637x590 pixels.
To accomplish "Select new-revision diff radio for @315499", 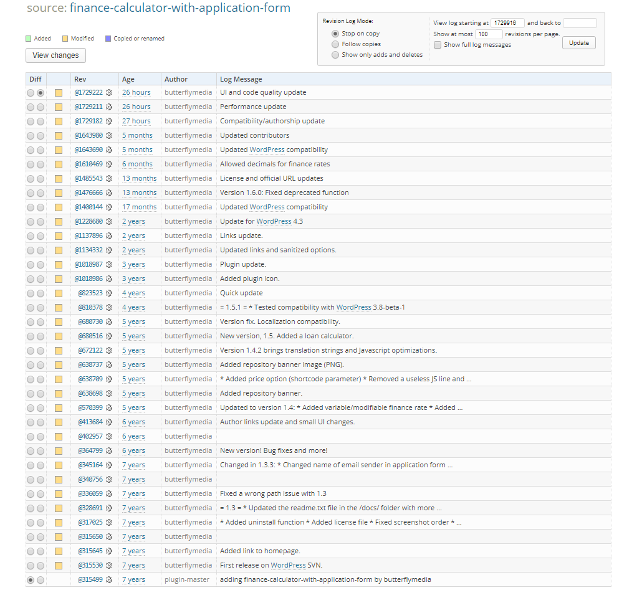I will click(x=41, y=580).
